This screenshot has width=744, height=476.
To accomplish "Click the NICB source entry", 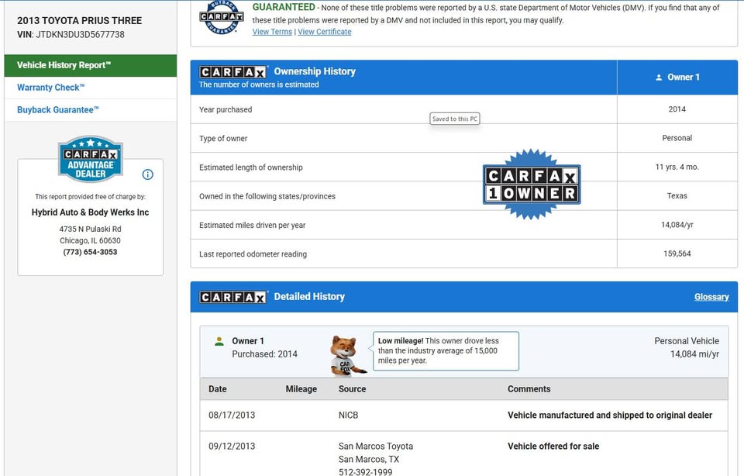I will click(x=348, y=416).
